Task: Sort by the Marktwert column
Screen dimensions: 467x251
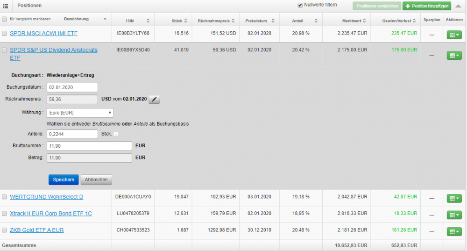Action: pos(364,21)
